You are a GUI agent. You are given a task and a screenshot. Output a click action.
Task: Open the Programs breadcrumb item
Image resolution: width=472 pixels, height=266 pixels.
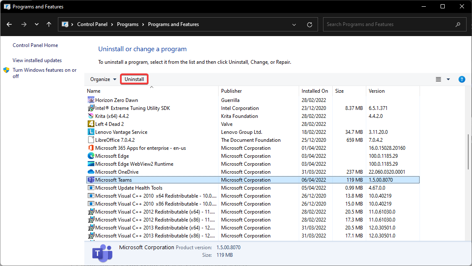pos(128,24)
